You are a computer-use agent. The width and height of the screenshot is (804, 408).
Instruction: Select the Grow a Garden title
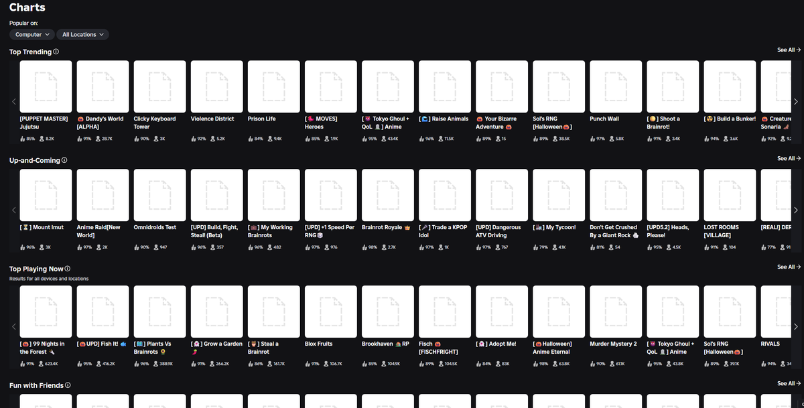(216, 348)
